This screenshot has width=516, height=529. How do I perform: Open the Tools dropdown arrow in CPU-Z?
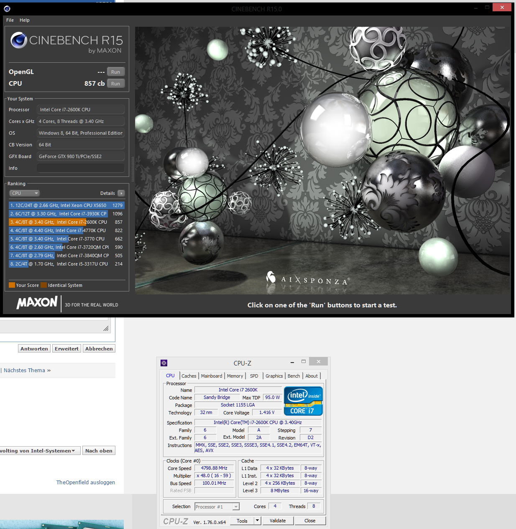(258, 521)
